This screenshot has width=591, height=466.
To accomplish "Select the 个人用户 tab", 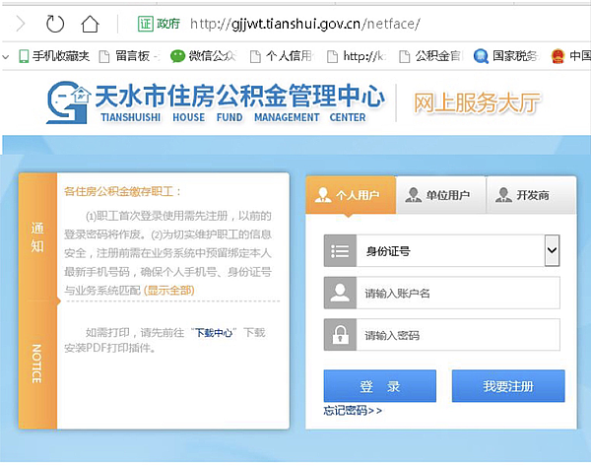I will coord(351,194).
